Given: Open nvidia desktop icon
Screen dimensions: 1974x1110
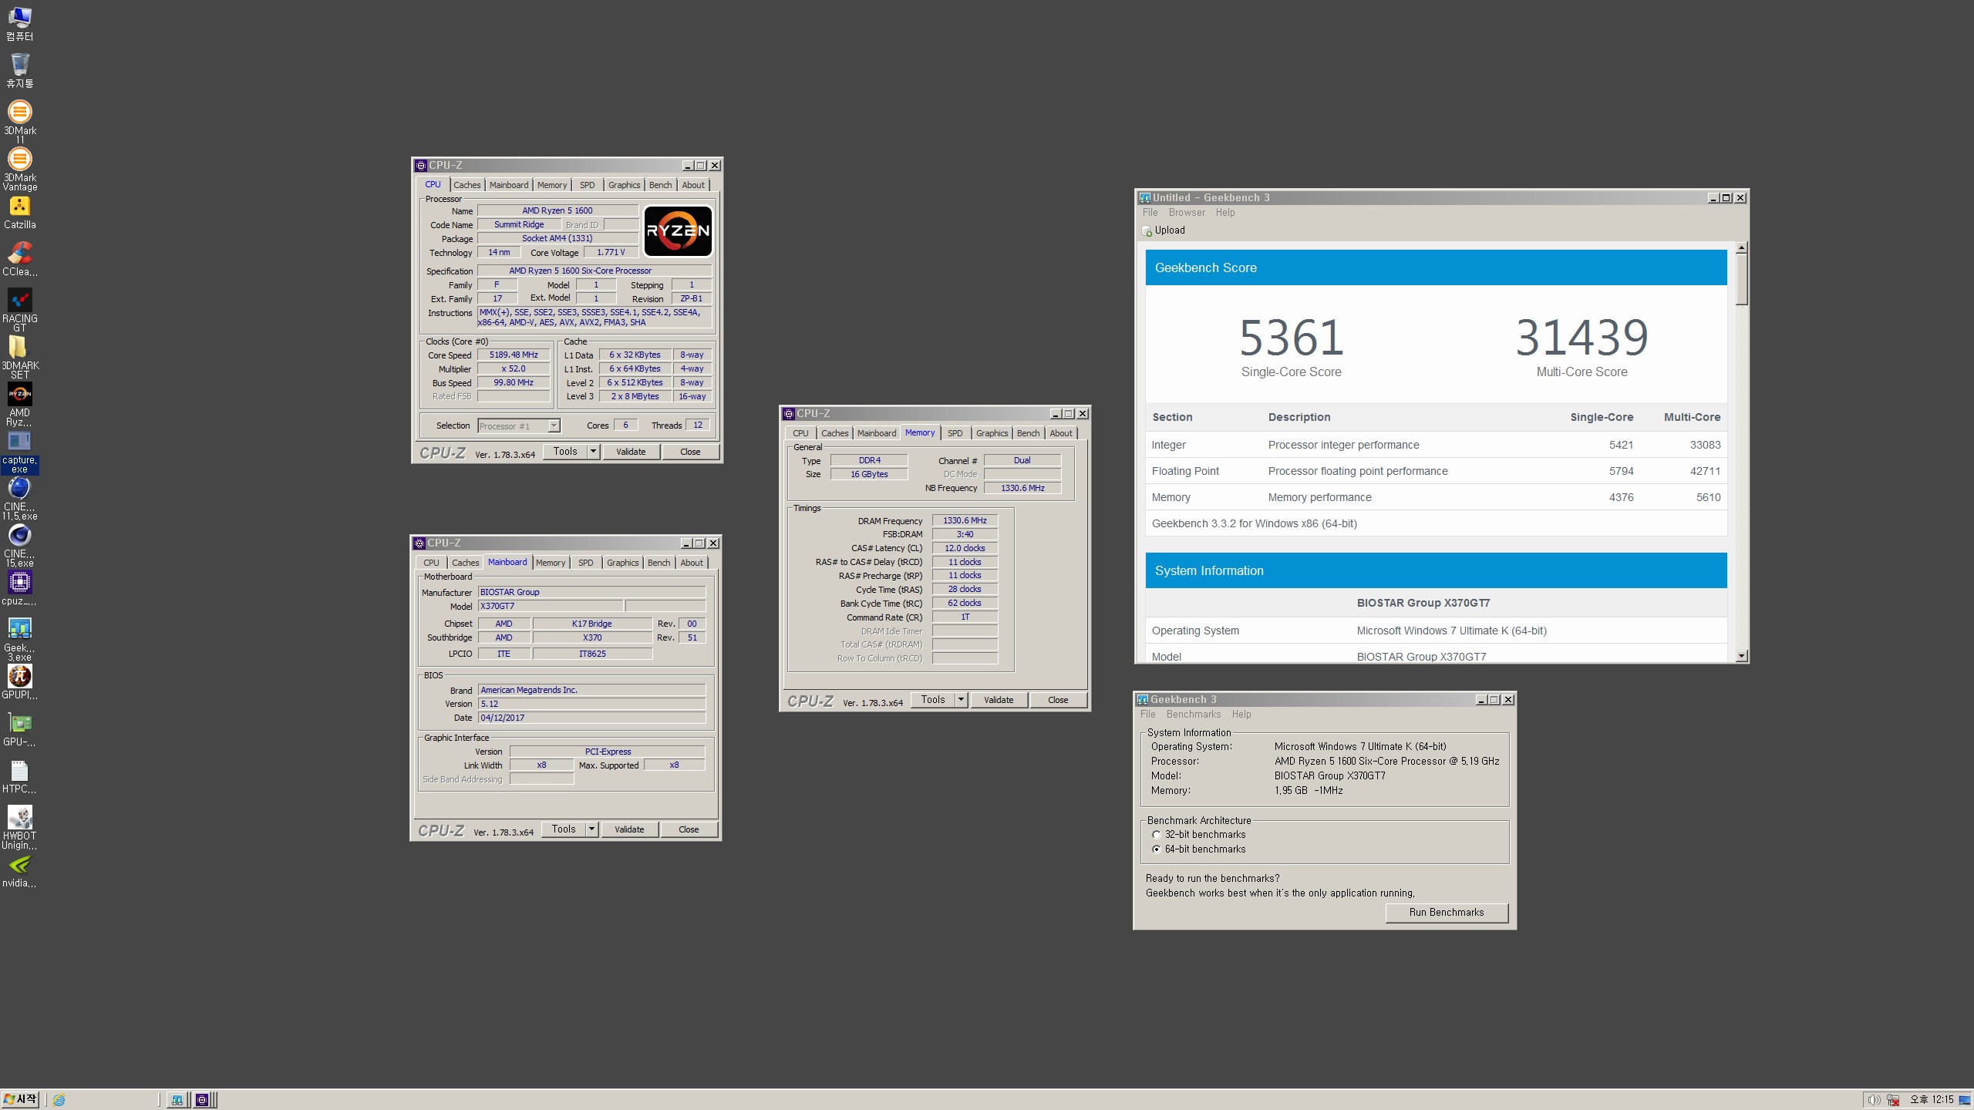Looking at the screenshot, I should click(19, 871).
